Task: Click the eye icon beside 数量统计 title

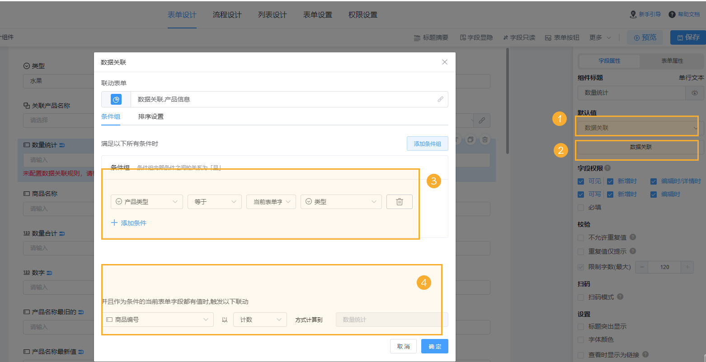Action: point(695,93)
